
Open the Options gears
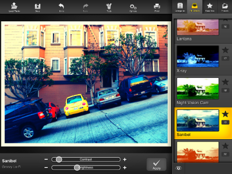(133, 8)
